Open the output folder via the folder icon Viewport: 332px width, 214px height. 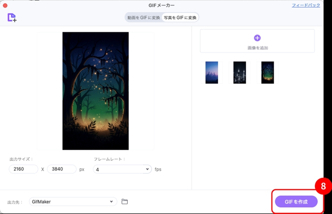125,202
